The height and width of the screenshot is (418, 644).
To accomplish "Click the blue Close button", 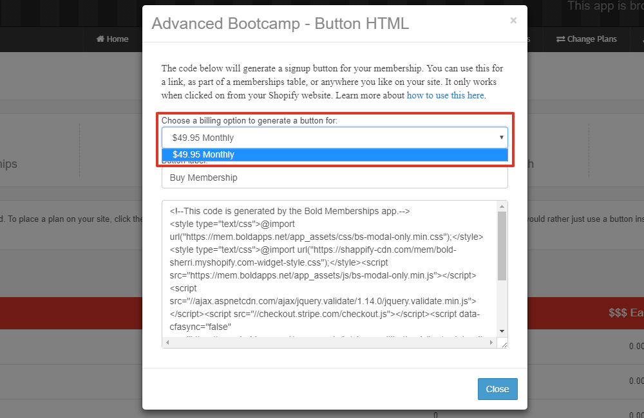I will 497,389.
